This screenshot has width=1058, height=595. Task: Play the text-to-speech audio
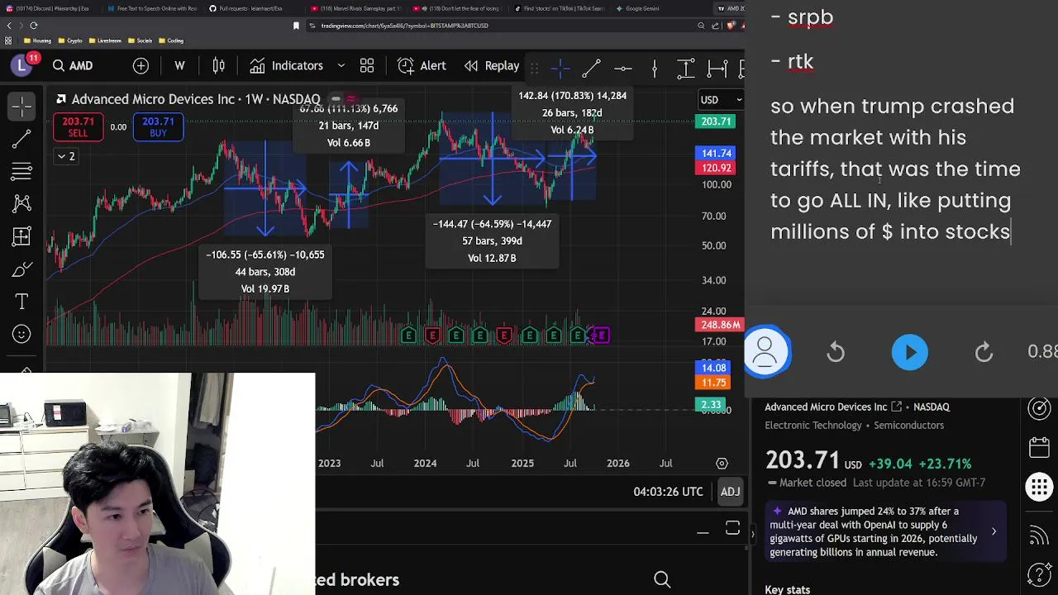point(910,353)
